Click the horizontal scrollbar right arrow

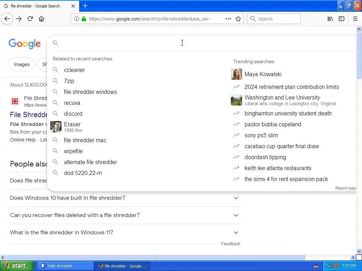click(x=353, y=257)
